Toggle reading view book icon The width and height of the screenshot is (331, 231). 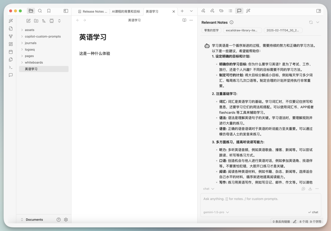[x=184, y=20]
